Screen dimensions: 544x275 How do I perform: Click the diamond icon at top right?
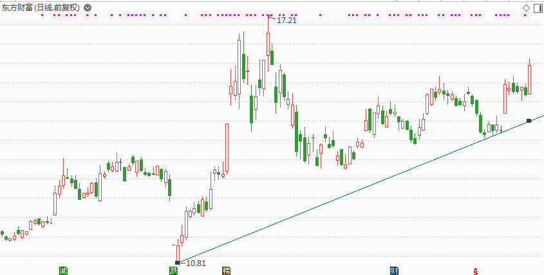pos(526,8)
